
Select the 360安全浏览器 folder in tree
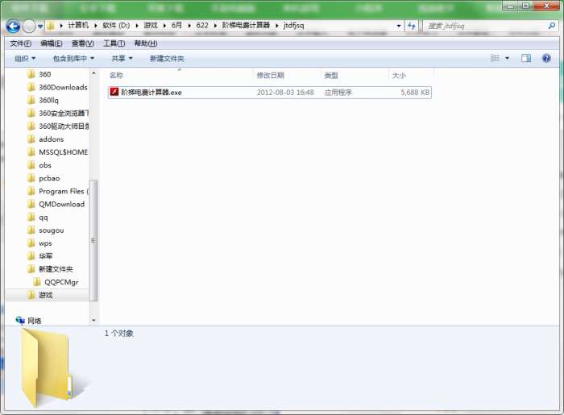[x=64, y=114]
